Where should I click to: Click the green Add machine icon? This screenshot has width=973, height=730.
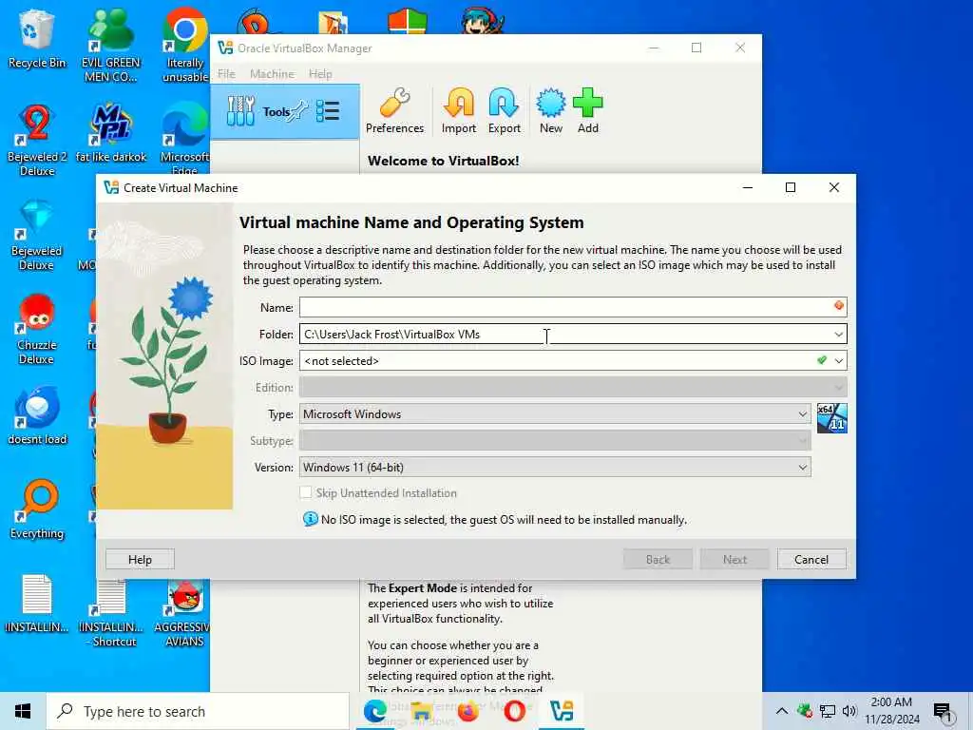point(587,111)
